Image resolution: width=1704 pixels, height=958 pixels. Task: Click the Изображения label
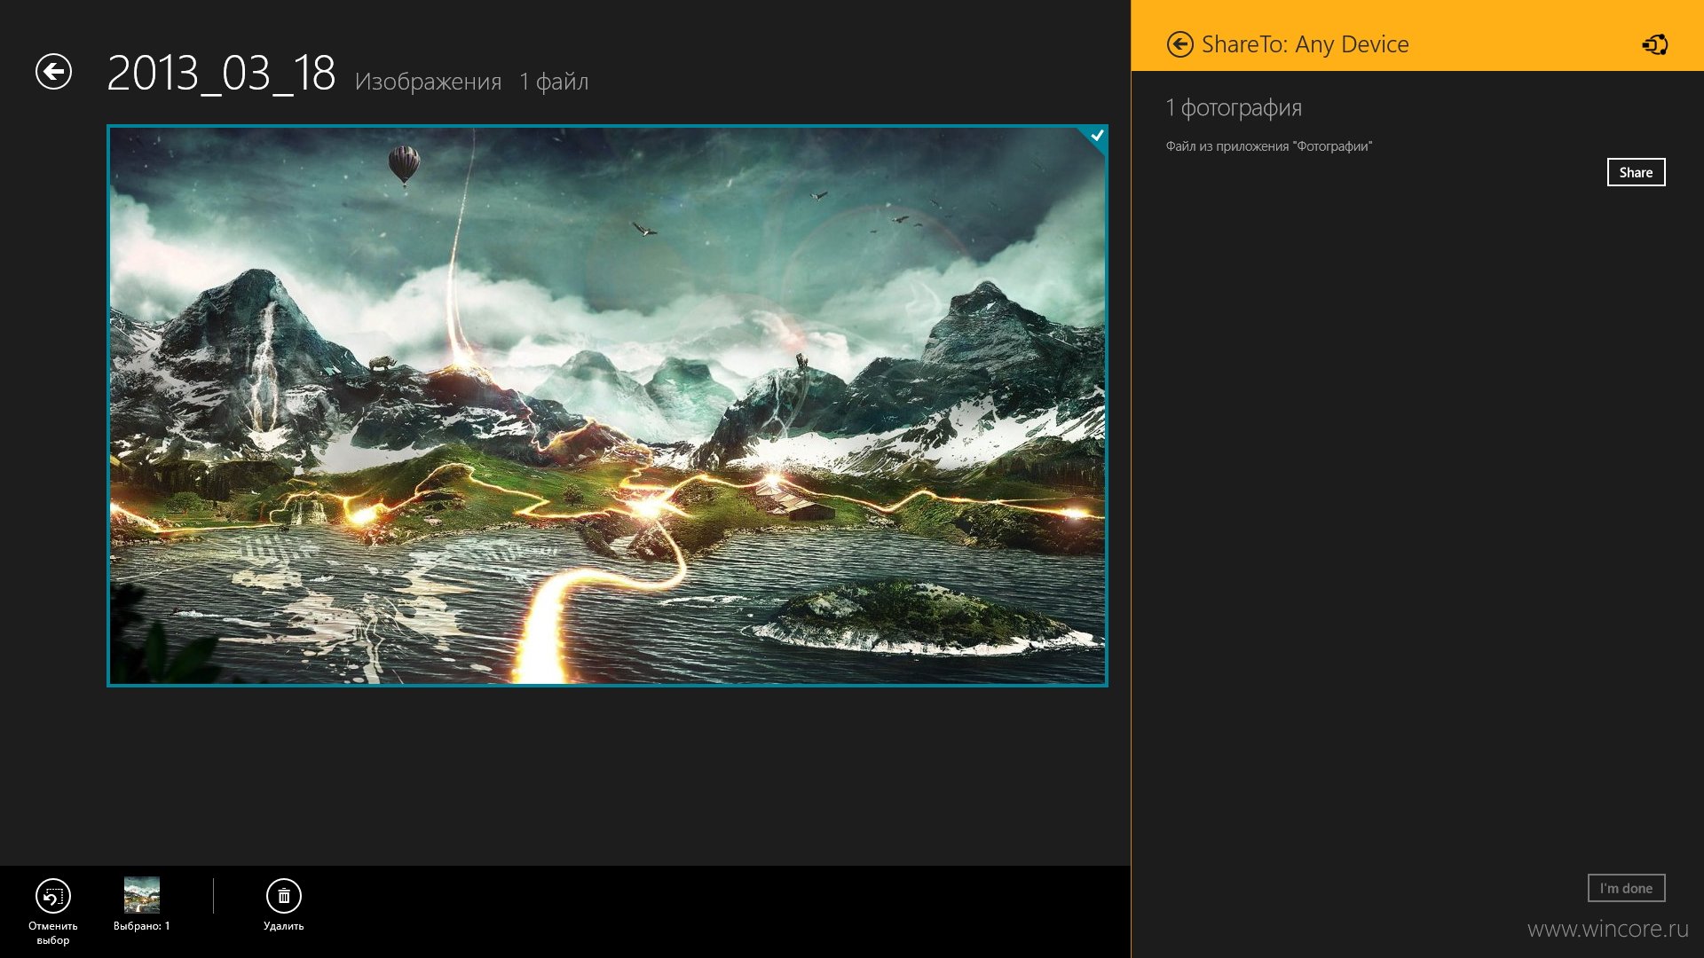428,82
